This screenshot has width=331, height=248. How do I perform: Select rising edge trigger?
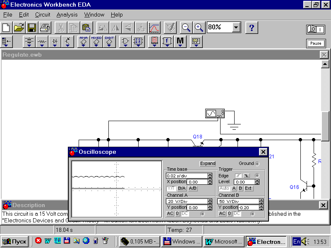(x=238, y=176)
